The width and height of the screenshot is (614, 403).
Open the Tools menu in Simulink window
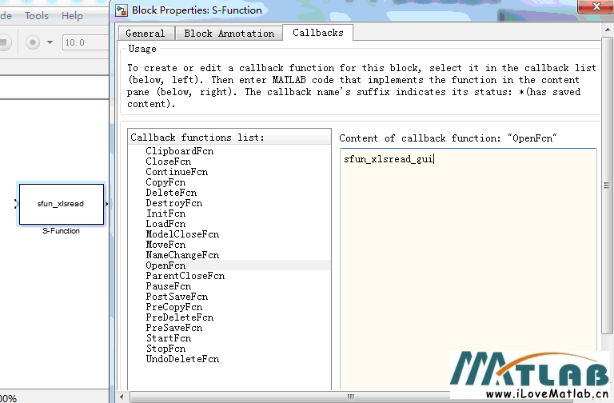[x=37, y=16]
